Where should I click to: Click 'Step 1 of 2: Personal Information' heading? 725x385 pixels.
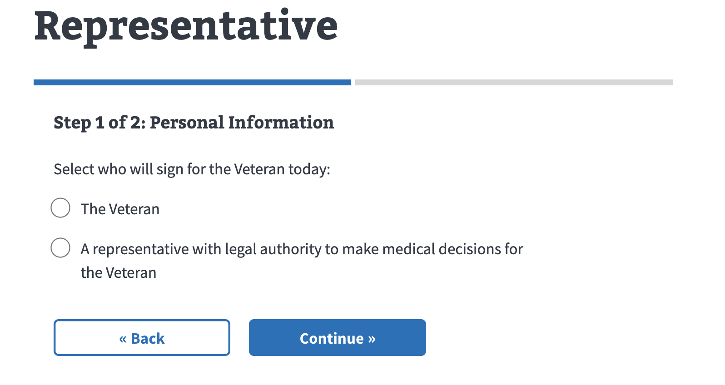(x=194, y=122)
